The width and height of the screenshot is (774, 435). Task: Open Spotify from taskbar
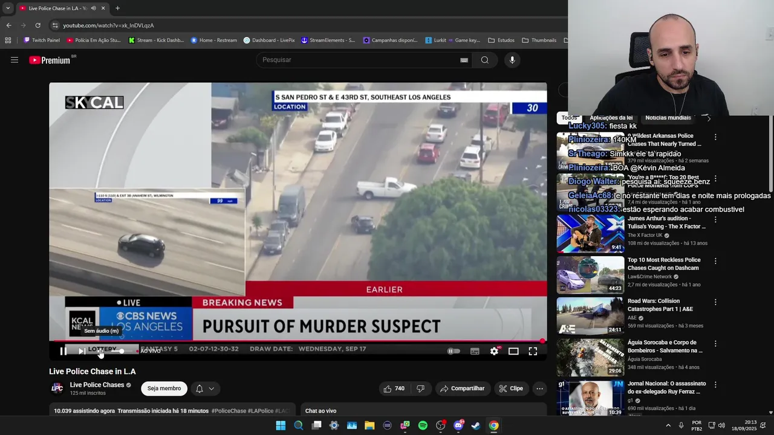click(423, 425)
